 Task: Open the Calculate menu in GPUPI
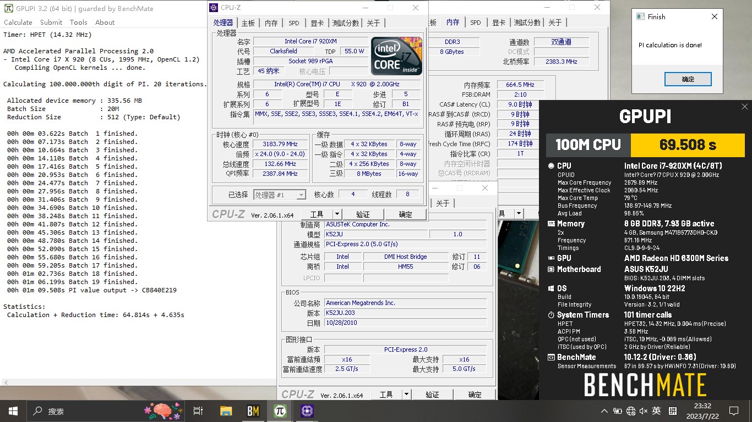click(18, 23)
